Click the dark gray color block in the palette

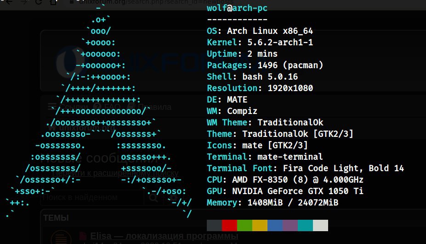click(214, 225)
